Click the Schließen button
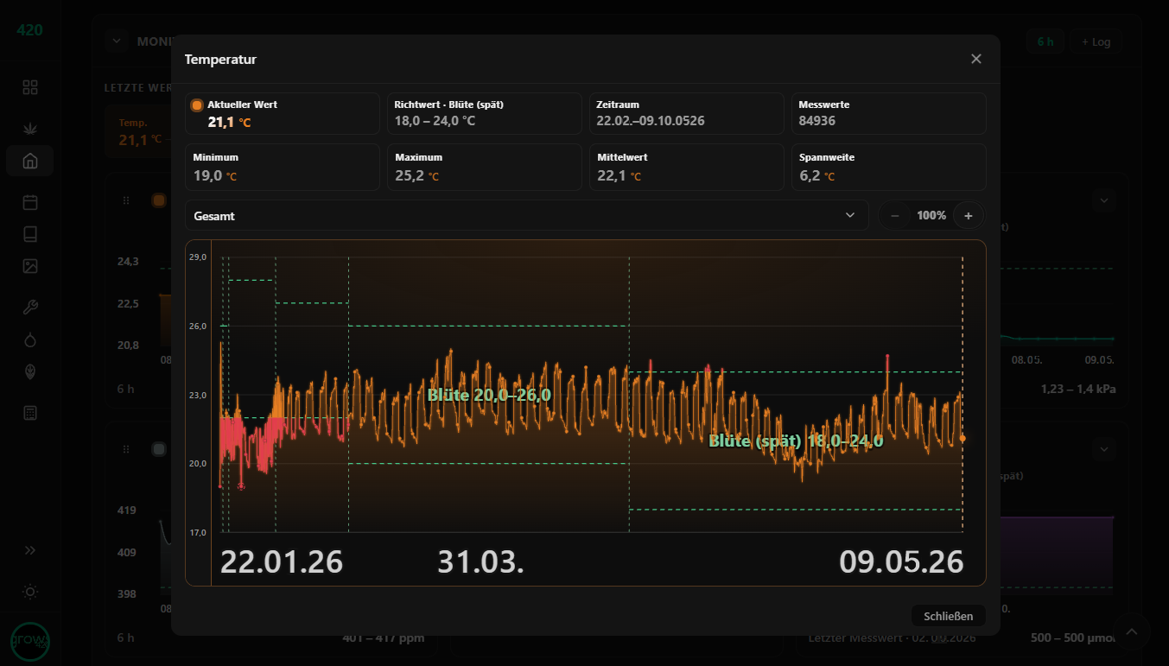The height and width of the screenshot is (666, 1169). pyautogui.click(x=949, y=616)
